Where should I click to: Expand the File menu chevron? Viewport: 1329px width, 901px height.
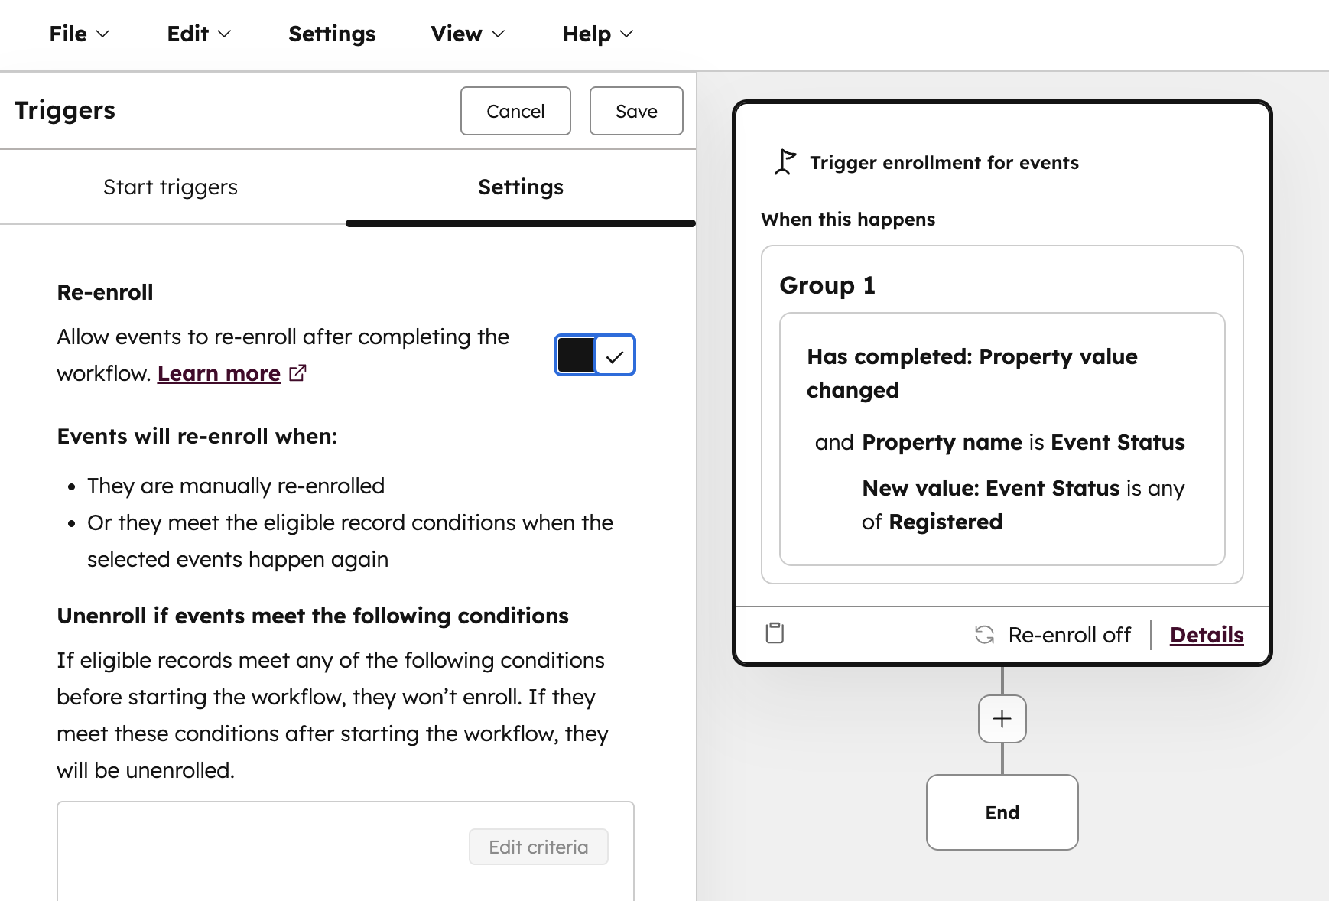(x=102, y=34)
